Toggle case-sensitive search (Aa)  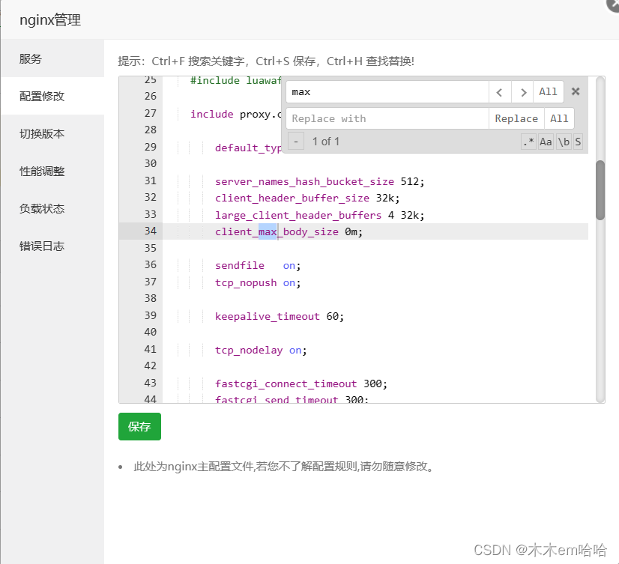coord(546,142)
